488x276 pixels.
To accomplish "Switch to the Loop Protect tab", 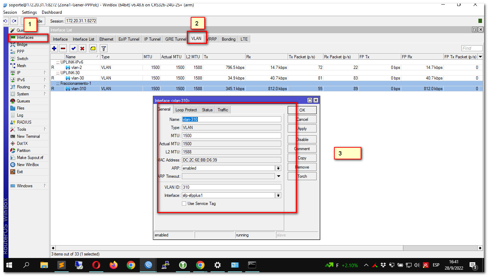I will 186,110.
